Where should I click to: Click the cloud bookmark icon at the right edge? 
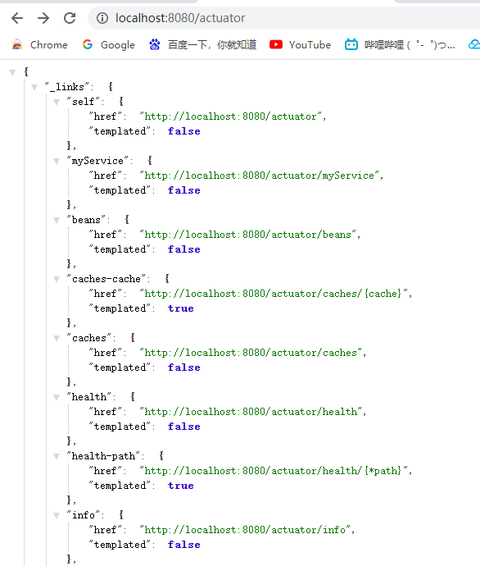coord(474,45)
